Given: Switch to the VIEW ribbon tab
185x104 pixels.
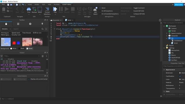Looking at the screenshot, I should point(49,5).
